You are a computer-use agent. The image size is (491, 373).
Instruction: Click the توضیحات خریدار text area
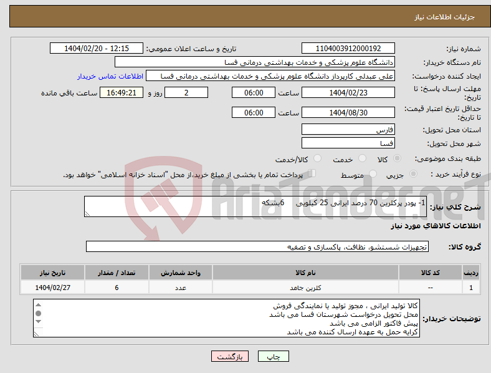[226, 318]
